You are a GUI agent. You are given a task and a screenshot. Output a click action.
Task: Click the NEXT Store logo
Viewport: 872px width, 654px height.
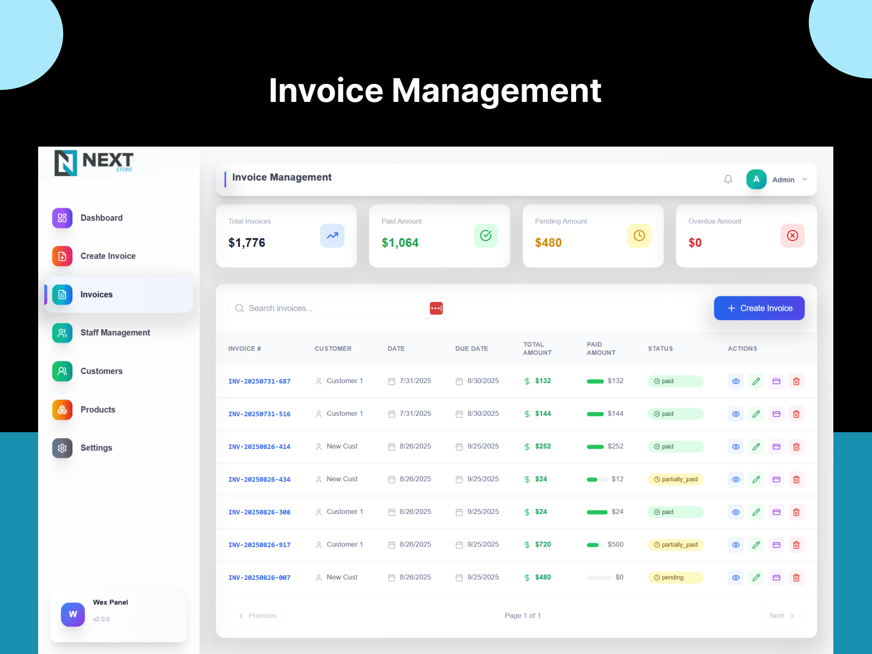coord(94,163)
